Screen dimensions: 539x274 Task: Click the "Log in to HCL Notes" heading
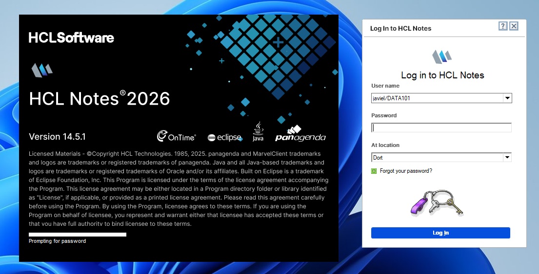pos(443,75)
